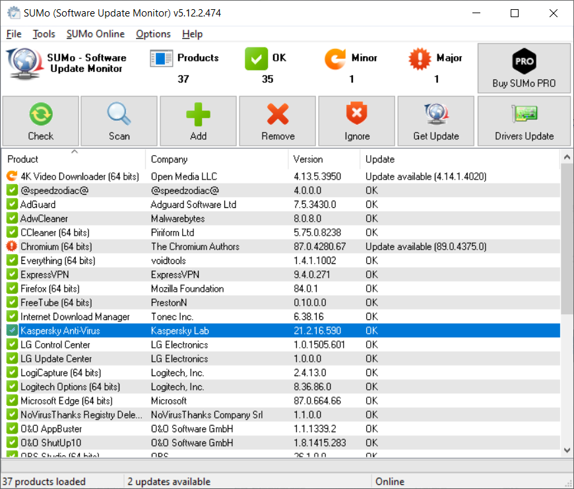The height and width of the screenshot is (489, 574).
Task: Click the green OK checkmark summary icon
Action: (x=256, y=59)
